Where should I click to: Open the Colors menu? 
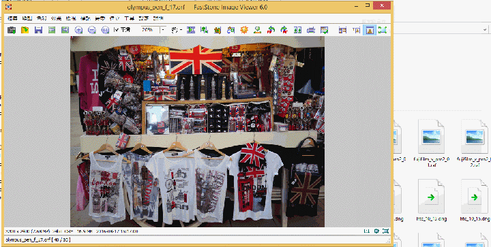[x=42, y=18]
